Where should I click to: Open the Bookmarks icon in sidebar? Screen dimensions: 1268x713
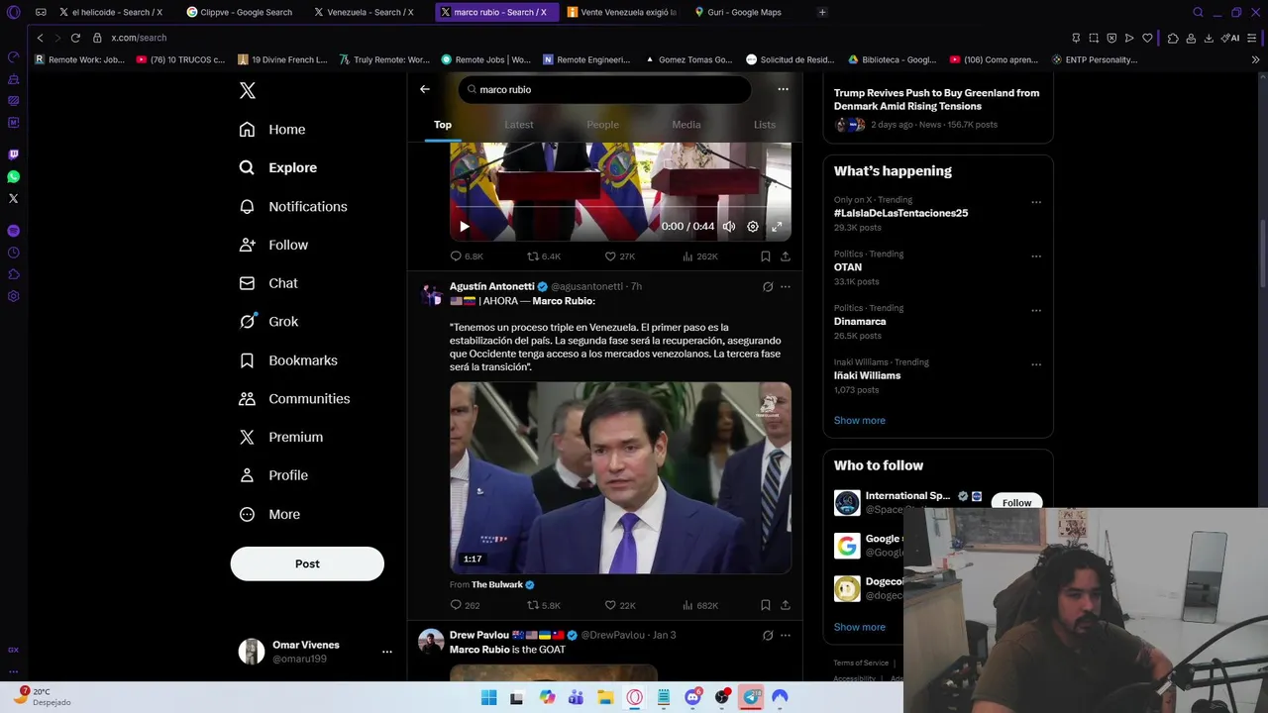(x=248, y=360)
